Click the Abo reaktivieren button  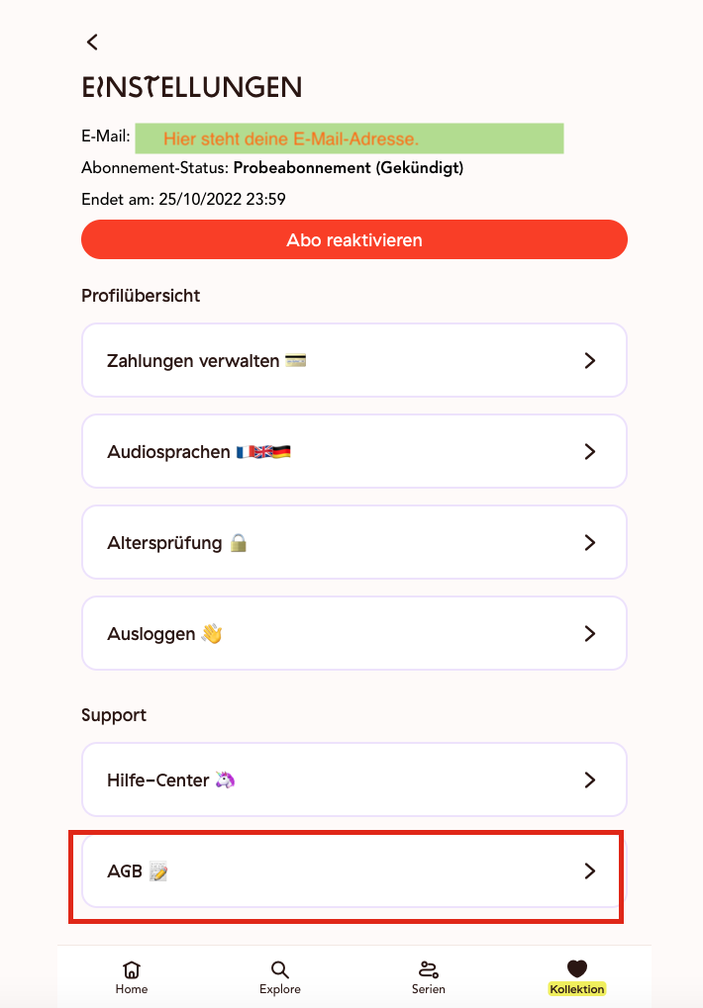354,239
